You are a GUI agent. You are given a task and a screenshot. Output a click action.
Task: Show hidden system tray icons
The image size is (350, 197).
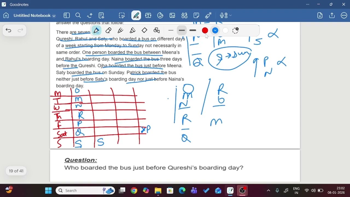pyautogui.click(x=269, y=190)
